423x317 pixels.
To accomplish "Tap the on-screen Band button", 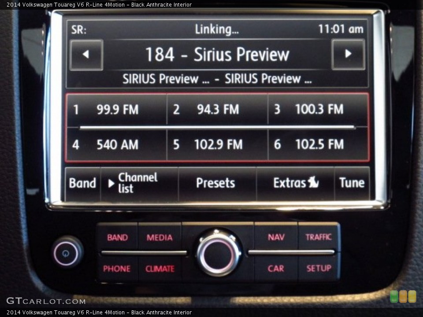I will [82, 183].
